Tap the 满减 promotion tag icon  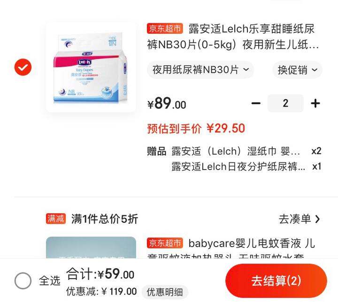(55, 219)
